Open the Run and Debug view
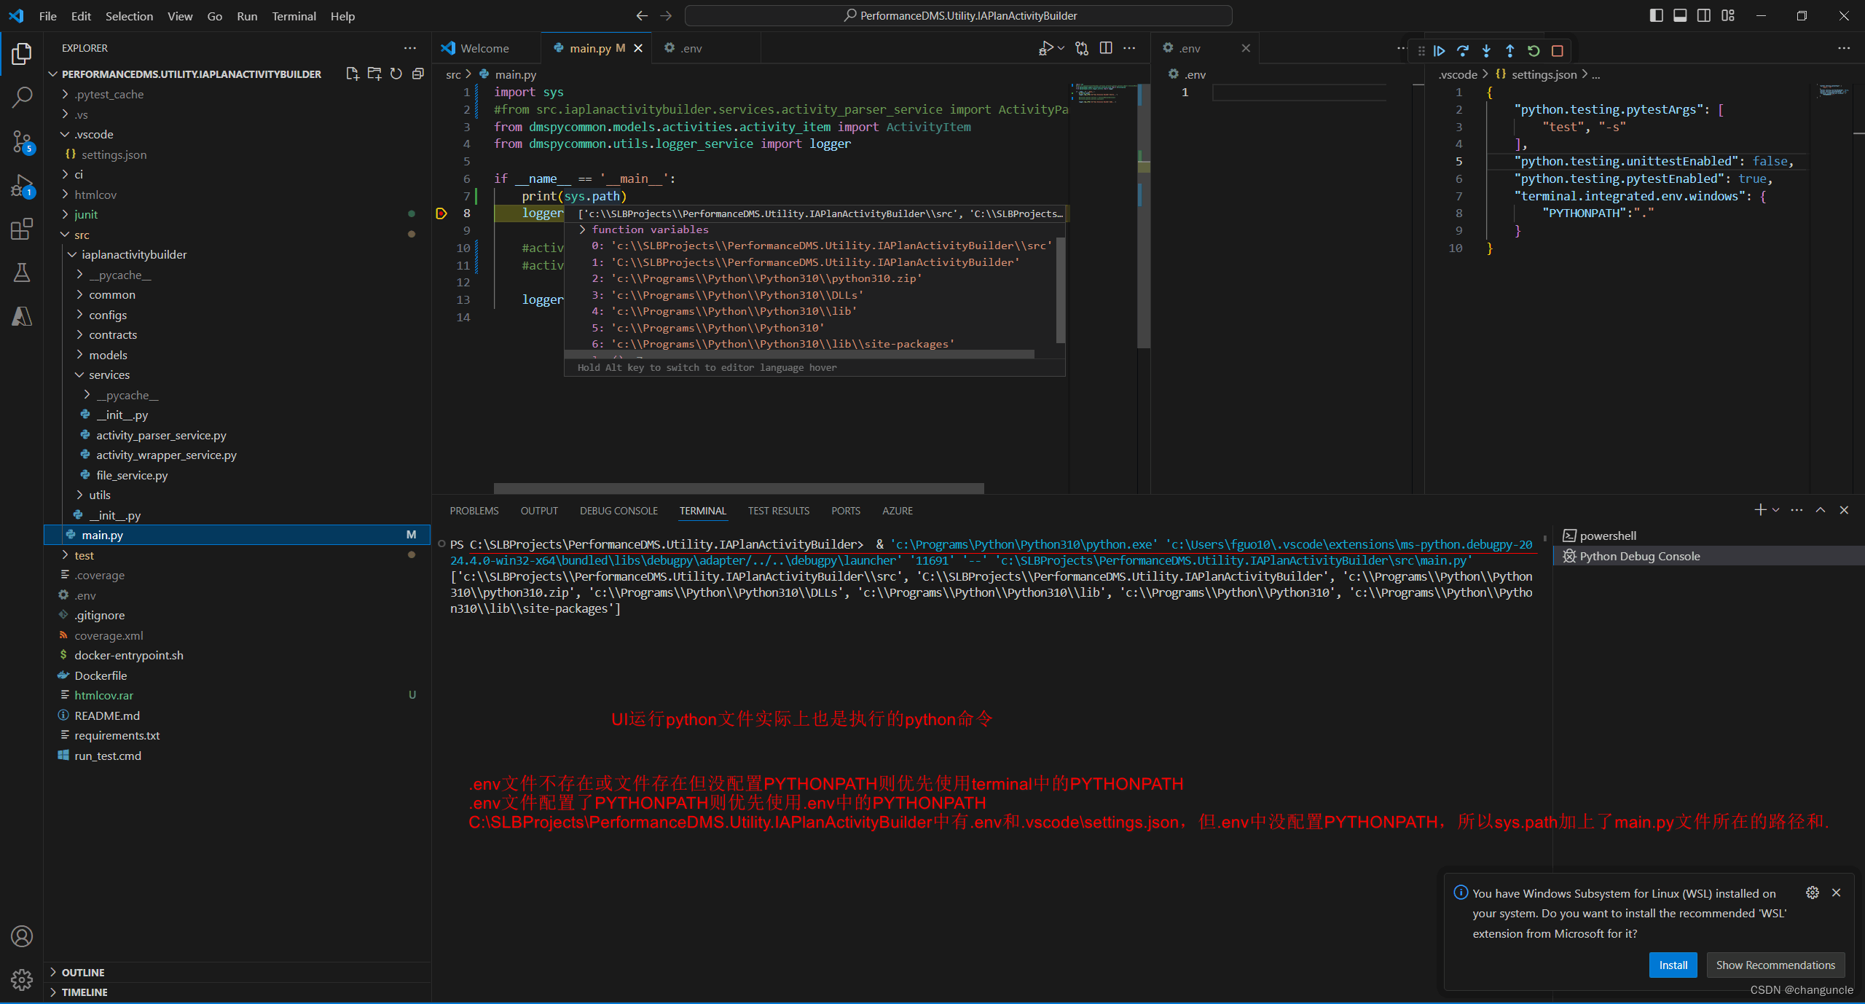This screenshot has width=1865, height=1004. (22, 186)
